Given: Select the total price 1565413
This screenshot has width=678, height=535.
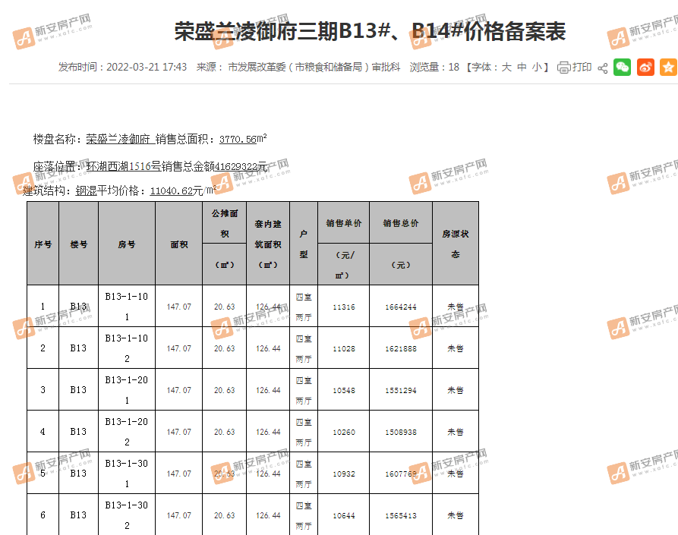Looking at the screenshot, I should (x=401, y=515).
